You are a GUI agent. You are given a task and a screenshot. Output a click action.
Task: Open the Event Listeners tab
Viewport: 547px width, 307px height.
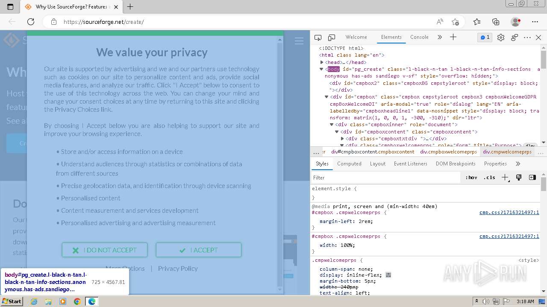coord(411,164)
